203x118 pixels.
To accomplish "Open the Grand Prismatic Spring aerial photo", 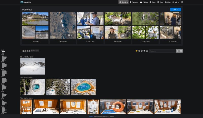I will (x=83, y=87).
